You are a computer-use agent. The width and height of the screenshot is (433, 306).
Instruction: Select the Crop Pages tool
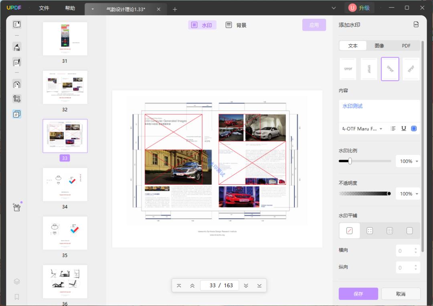click(x=17, y=99)
